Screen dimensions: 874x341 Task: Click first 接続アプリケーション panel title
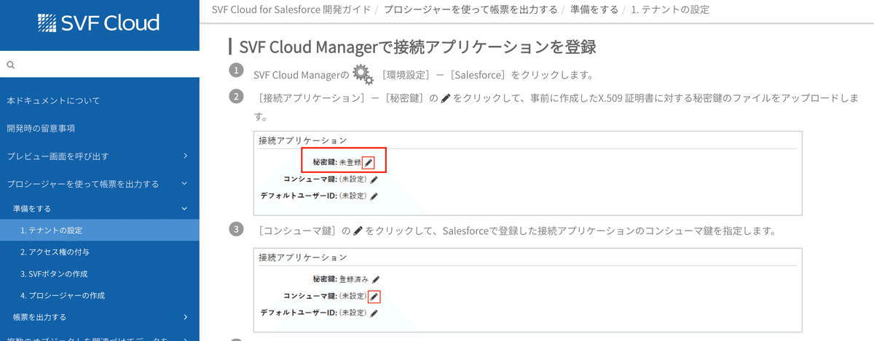point(303,140)
